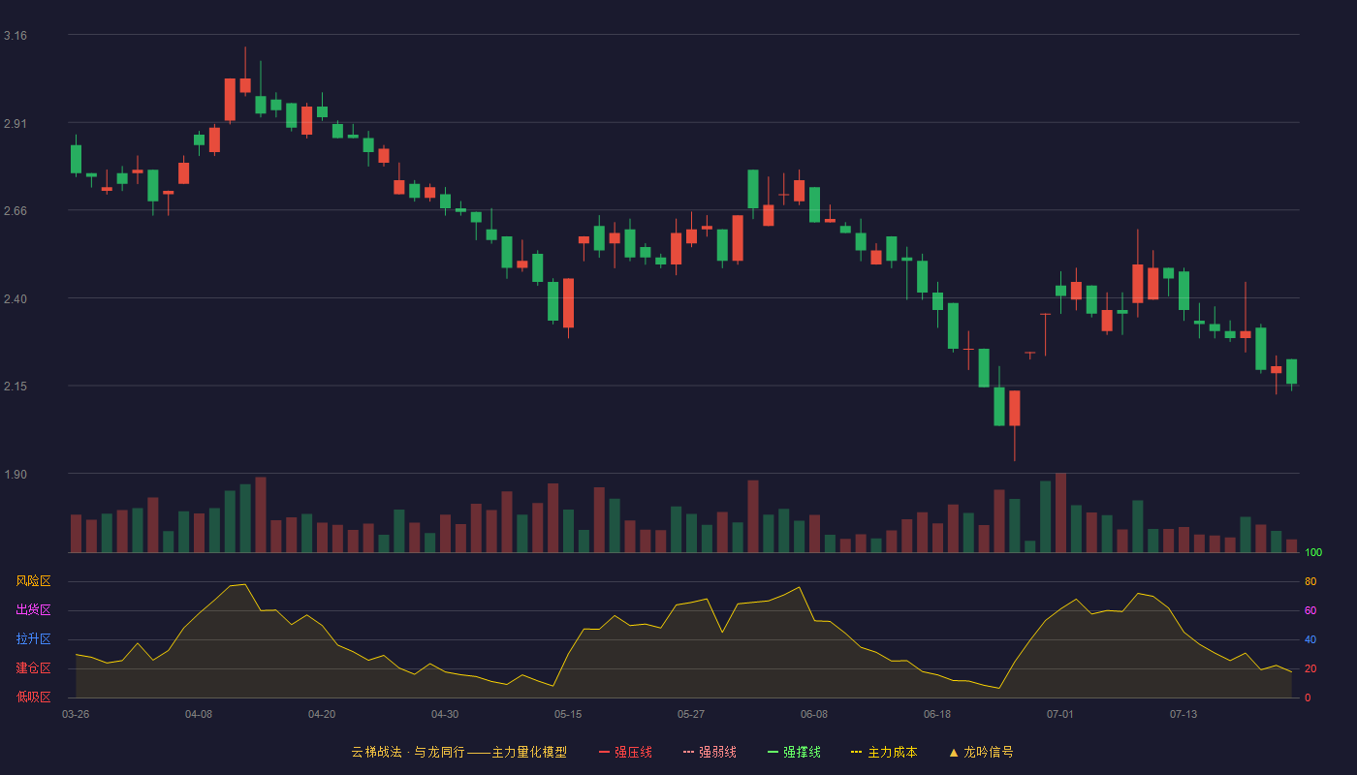The image size is (1357, 775).
Task: Click the 04-30 date label
Action: [445, 714]
